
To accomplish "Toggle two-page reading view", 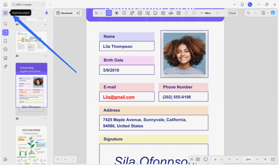I will pyautogui.click(x=198, y=159).
